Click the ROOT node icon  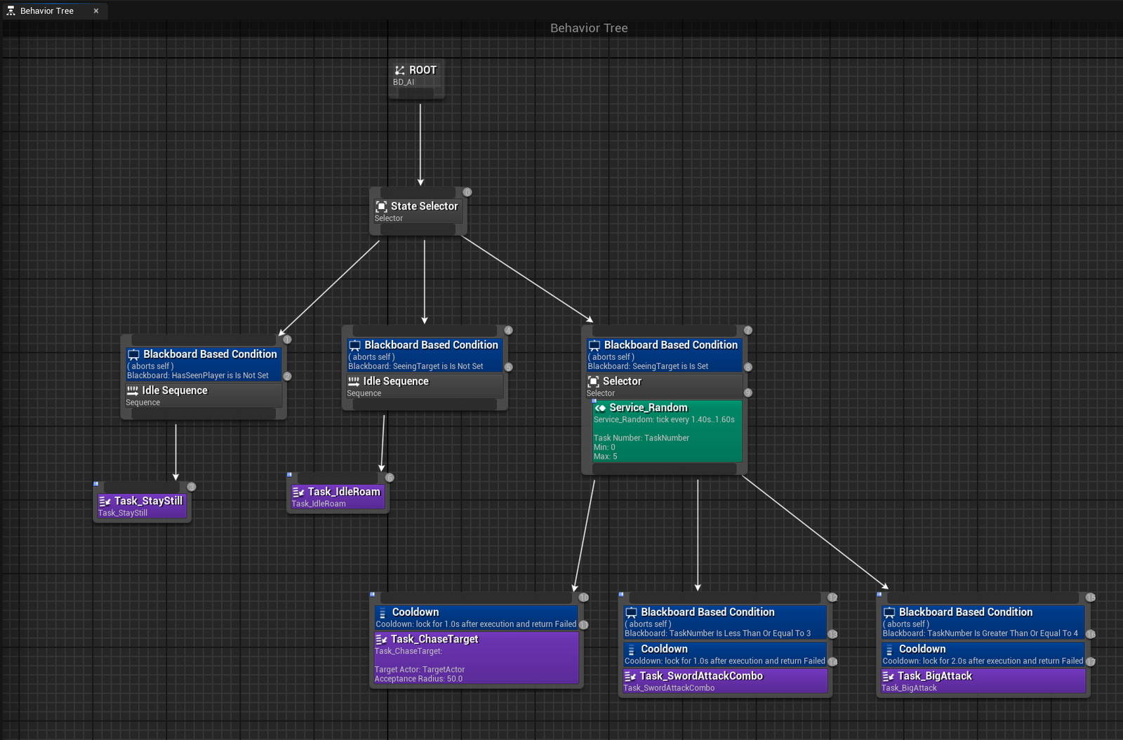(x=399, y=70)
